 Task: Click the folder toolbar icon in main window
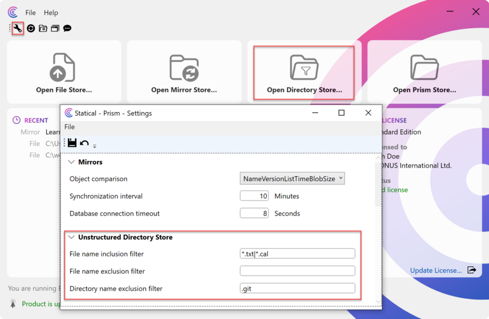[x=43, y=28]
